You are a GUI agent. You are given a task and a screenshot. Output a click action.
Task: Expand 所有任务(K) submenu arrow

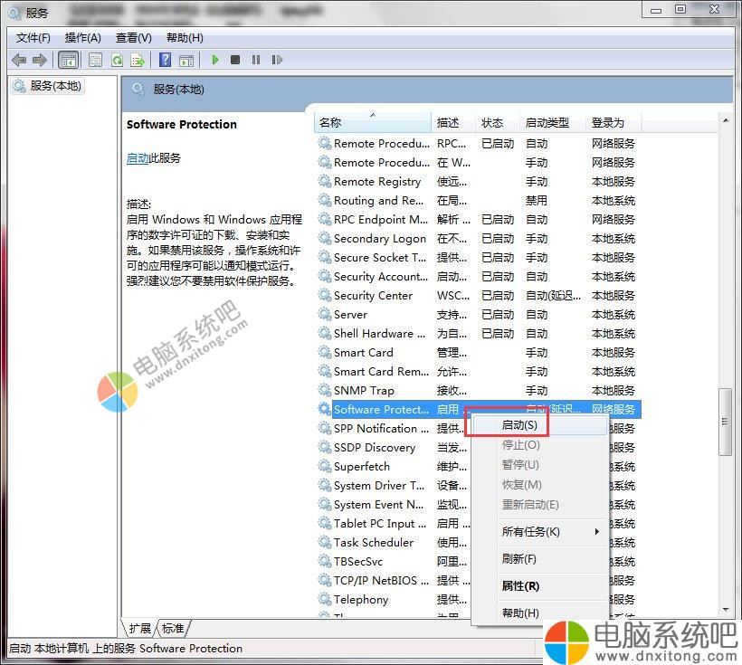coord(597,531)
